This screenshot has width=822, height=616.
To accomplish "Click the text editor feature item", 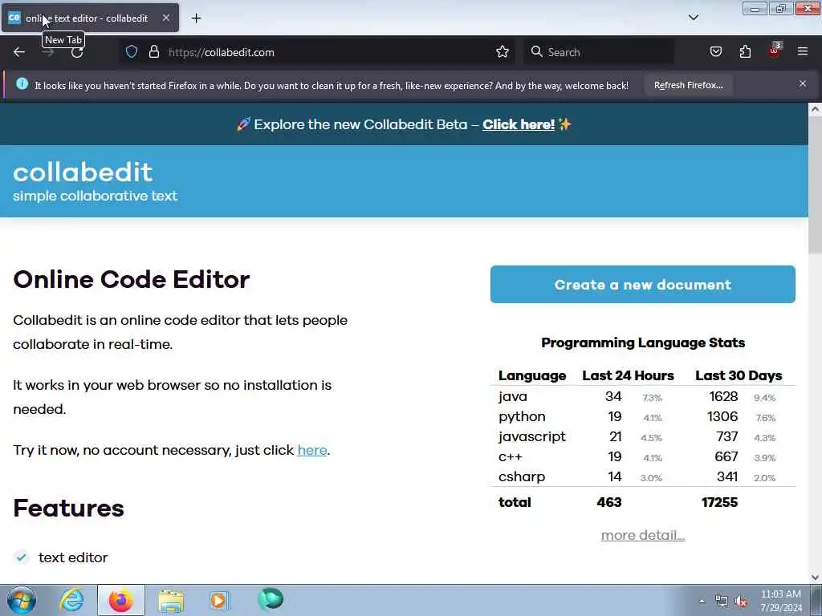I will pos(73,557).
